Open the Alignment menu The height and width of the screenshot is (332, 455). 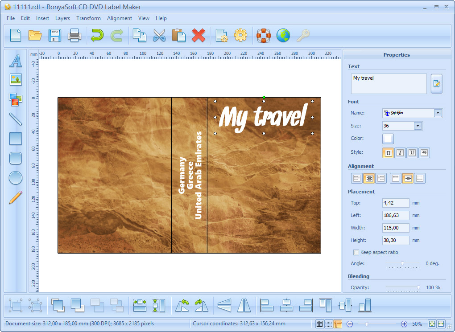pyautogui.click(x=120, y=18)
